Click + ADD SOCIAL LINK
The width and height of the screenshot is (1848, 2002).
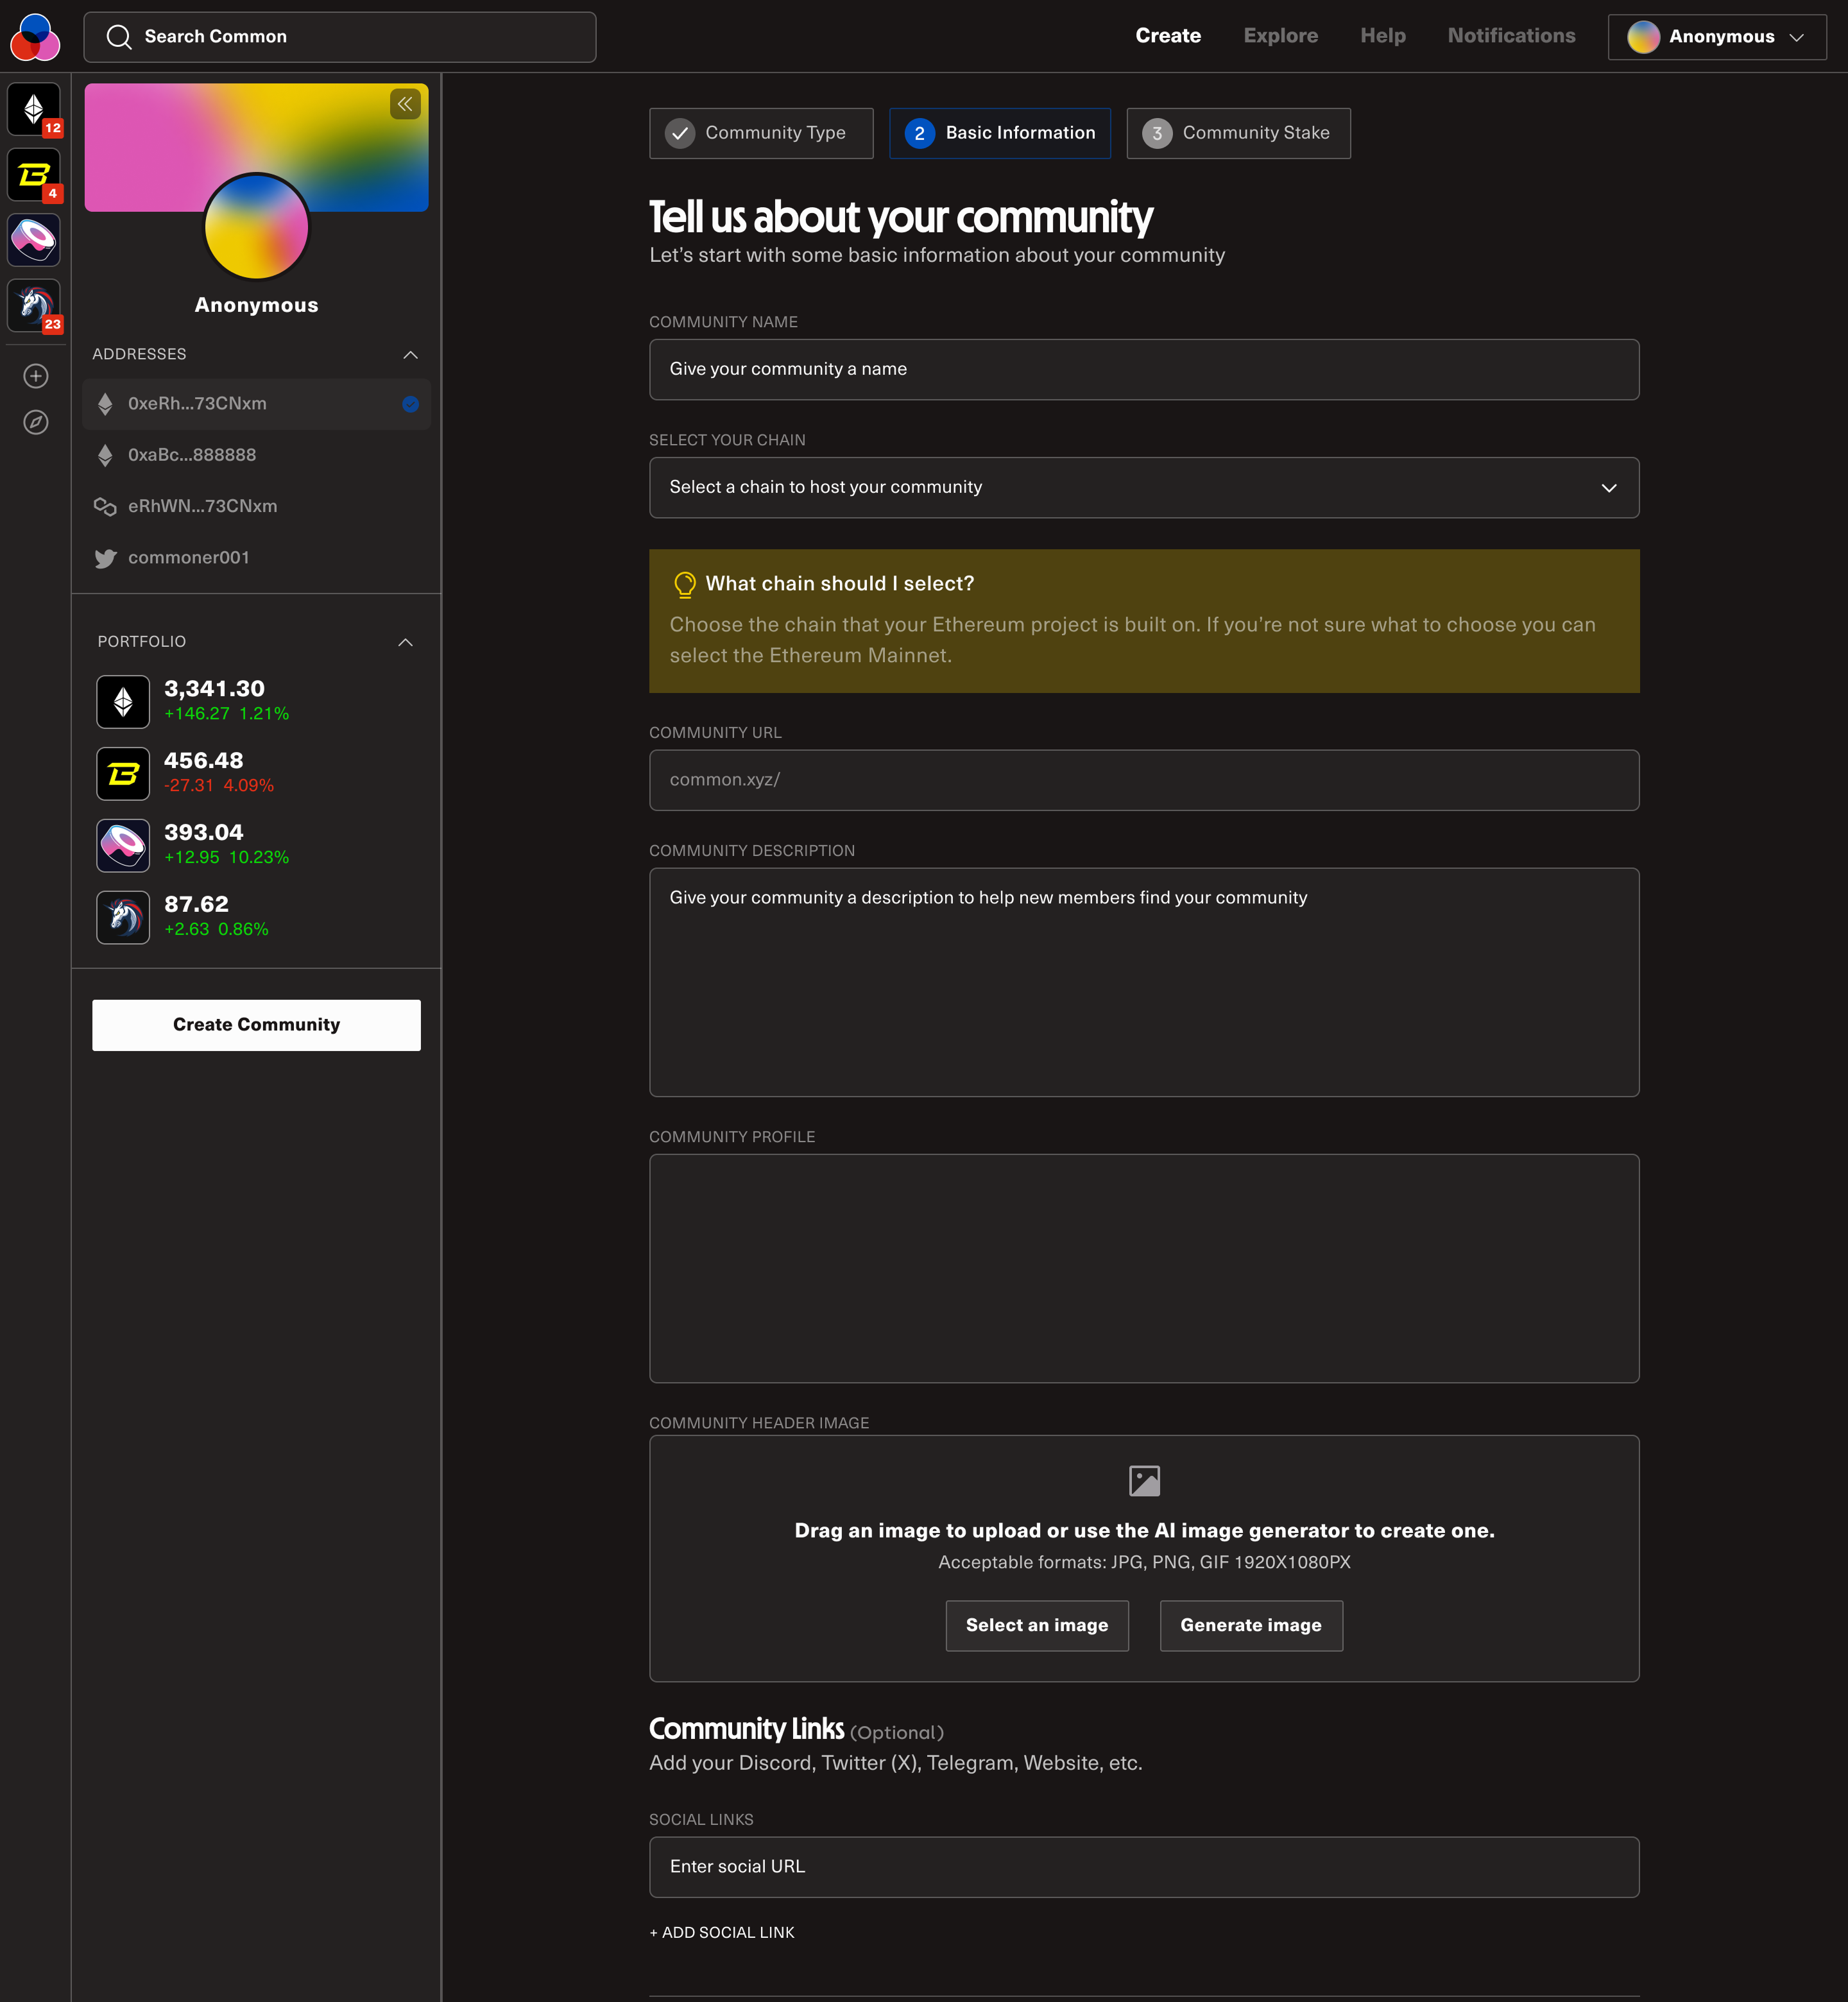click(722, 1933)
